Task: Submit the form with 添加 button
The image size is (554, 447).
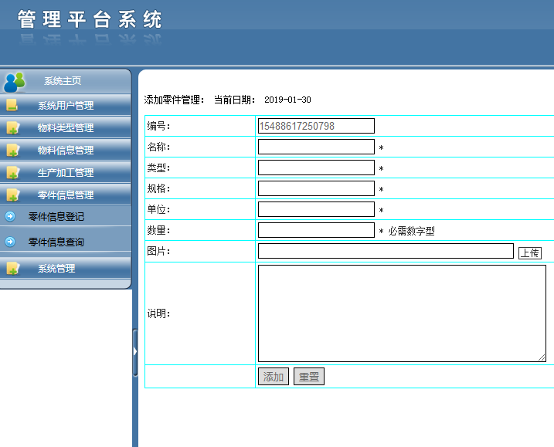Action: (274, 377)
